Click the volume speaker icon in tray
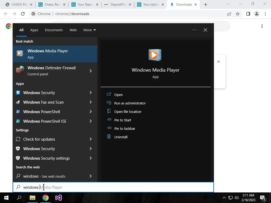The image size is (271, 203). (236, 198)
